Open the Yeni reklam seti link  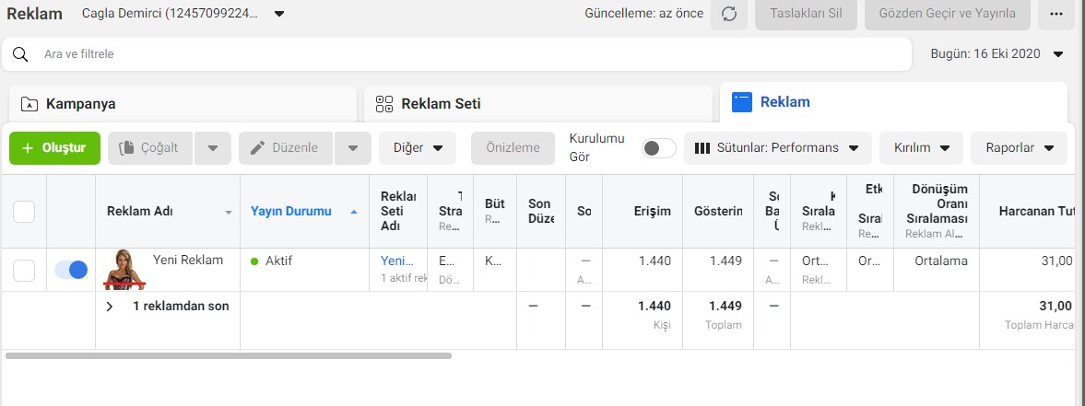click(x=397, y=261)
